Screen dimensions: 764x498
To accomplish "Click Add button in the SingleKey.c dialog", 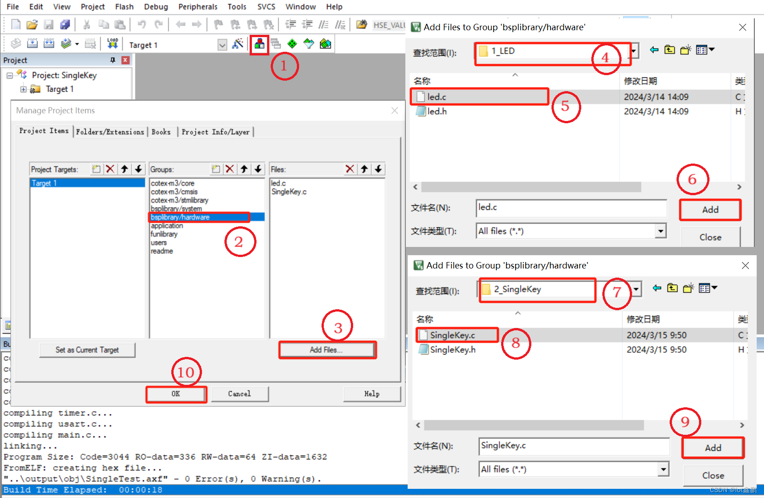I will click(713, 448).
